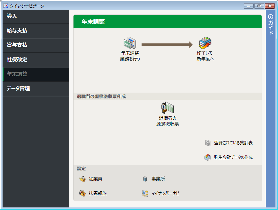Switch to the 給与支払 section
This screenshot has width=278, height=210.
point(36,31)
